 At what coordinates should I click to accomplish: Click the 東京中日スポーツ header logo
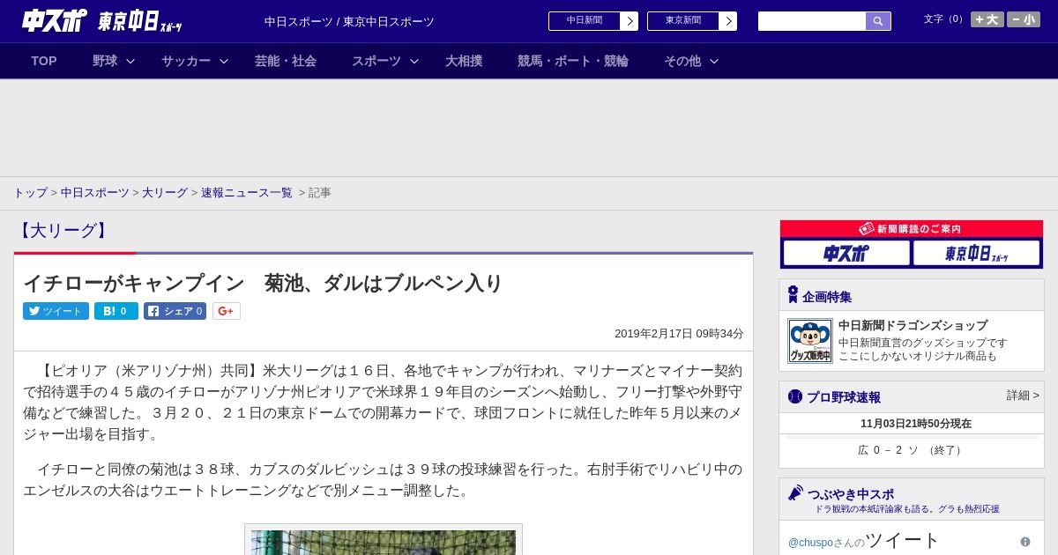[x=140, y=22]
